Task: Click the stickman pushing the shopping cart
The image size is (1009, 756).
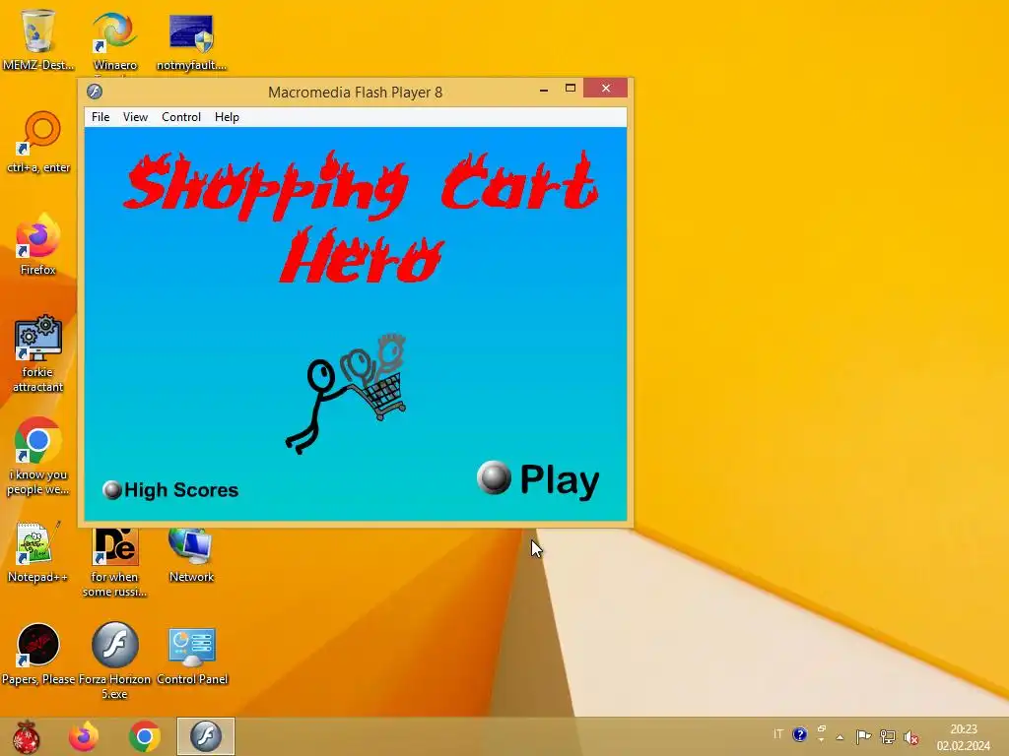Action: point(346,394)
